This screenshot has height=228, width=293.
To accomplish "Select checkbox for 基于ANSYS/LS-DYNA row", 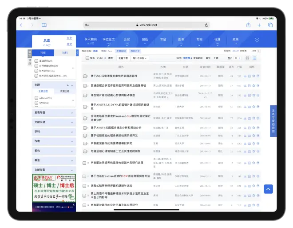I will click(85, 107).
